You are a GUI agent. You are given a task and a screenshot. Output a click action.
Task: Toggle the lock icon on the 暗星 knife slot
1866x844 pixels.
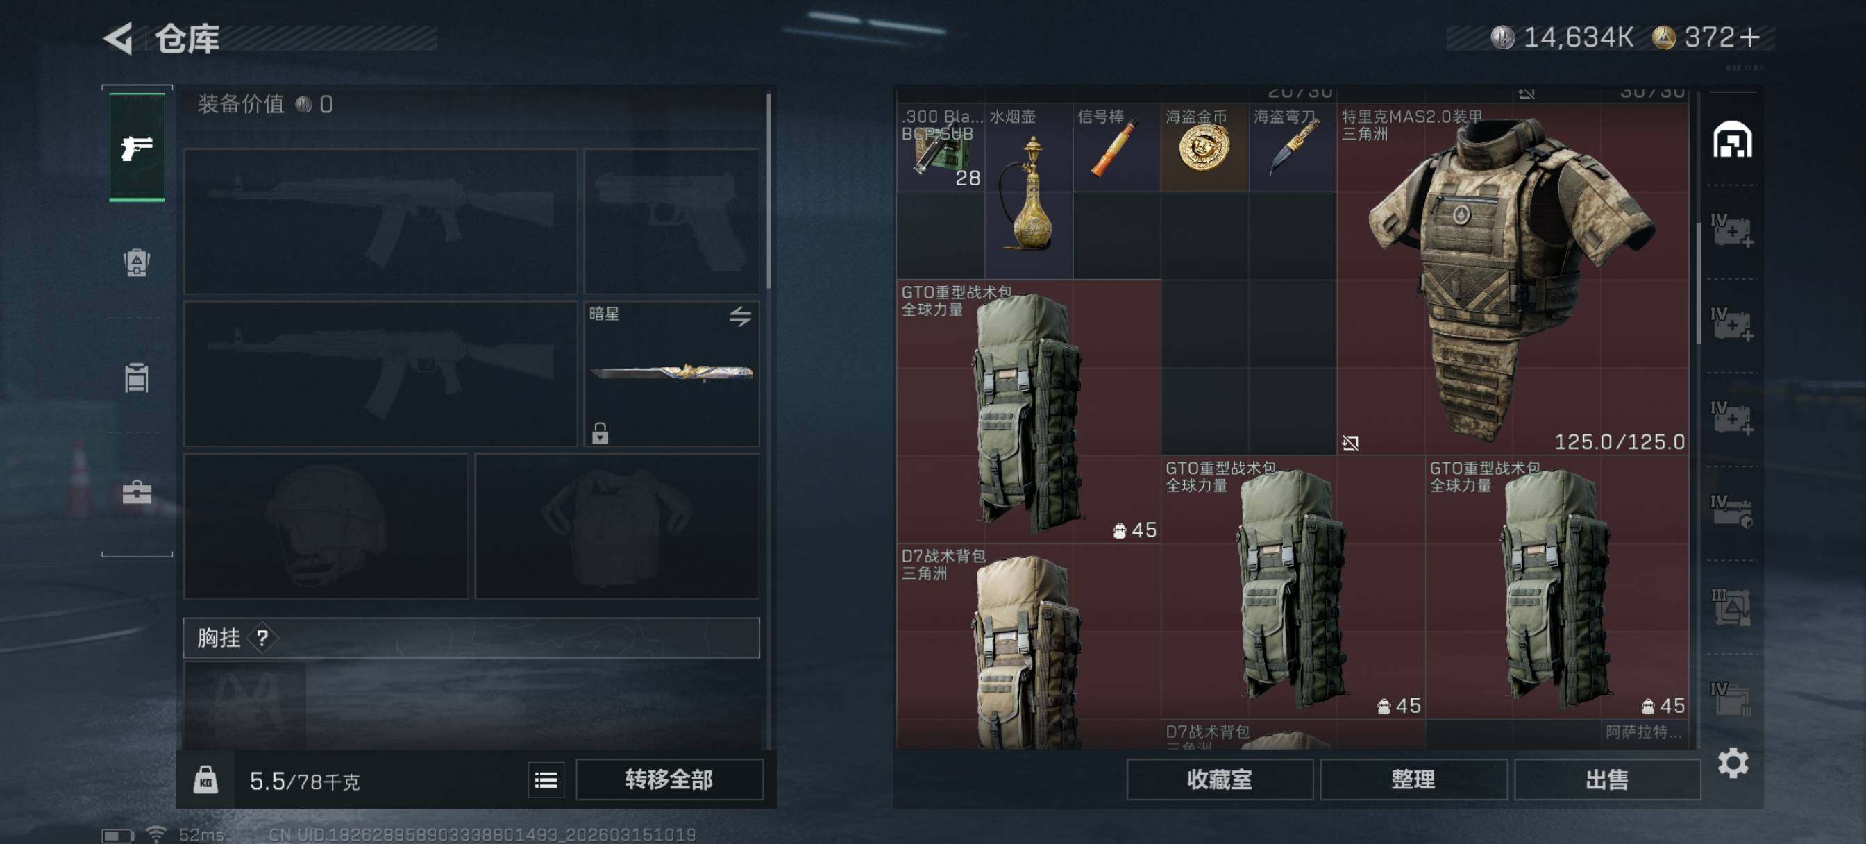[x=600, y=432]
